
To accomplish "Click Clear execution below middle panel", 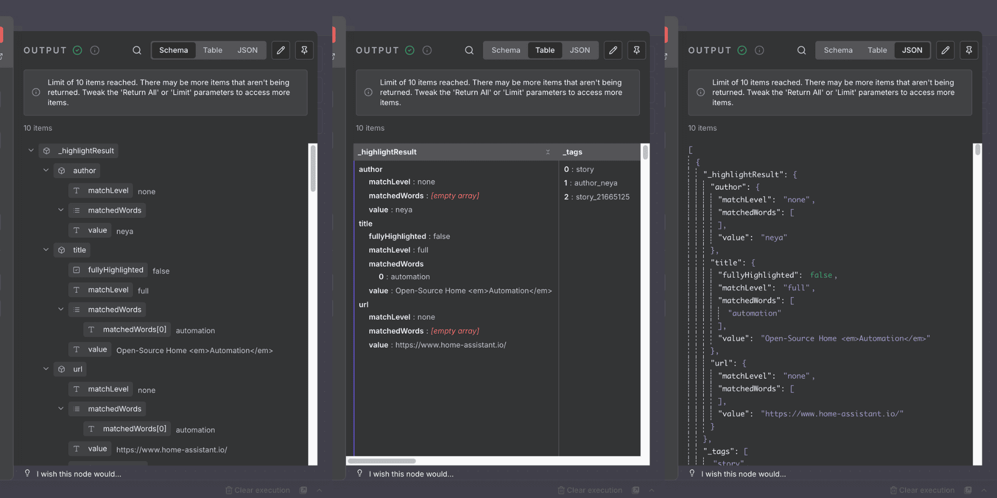I will (x=590, y=490).
